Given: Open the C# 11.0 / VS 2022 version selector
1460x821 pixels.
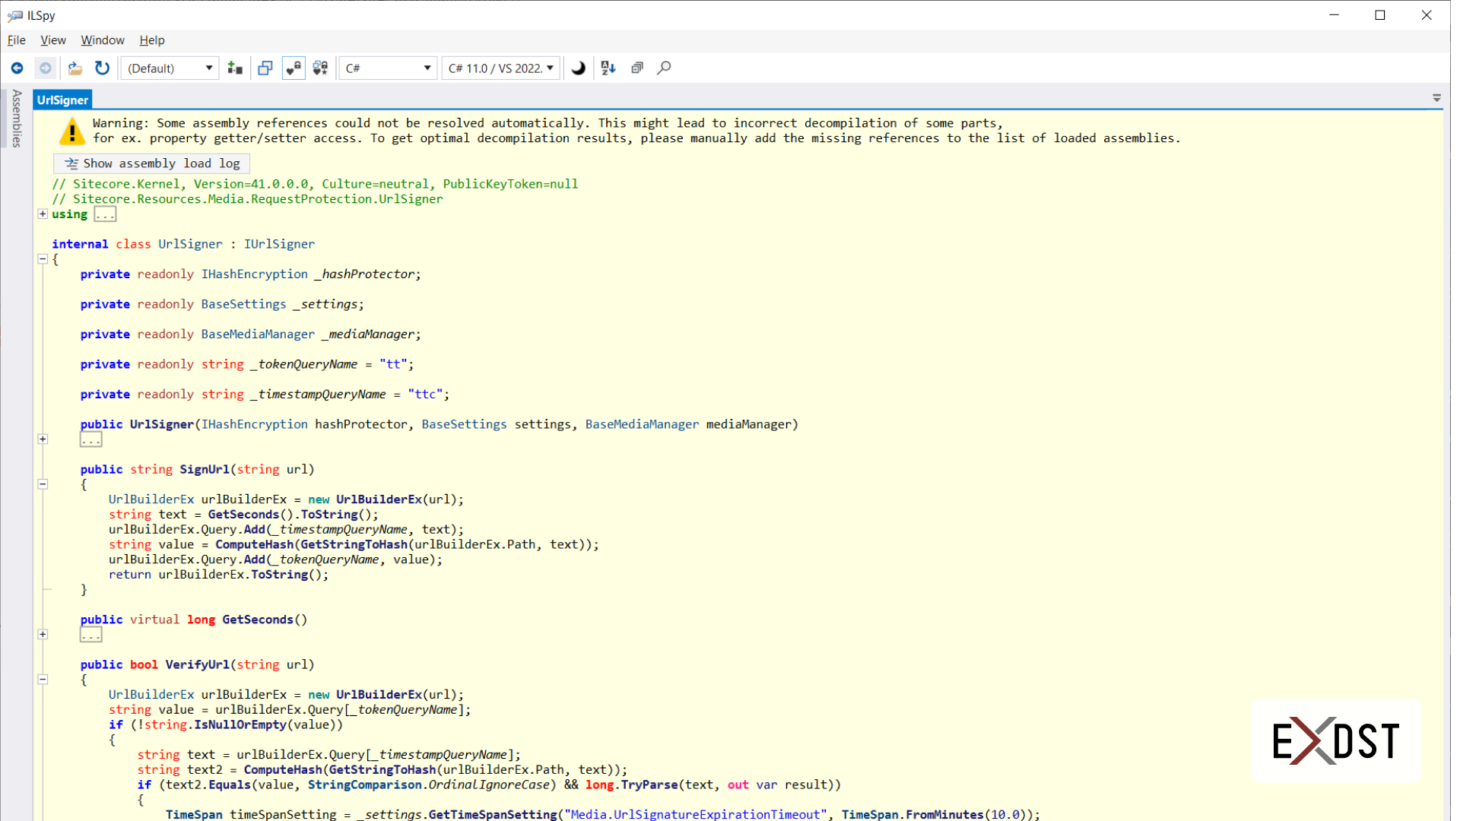Looking at the screenshot, I should click(x=500, y=68).
